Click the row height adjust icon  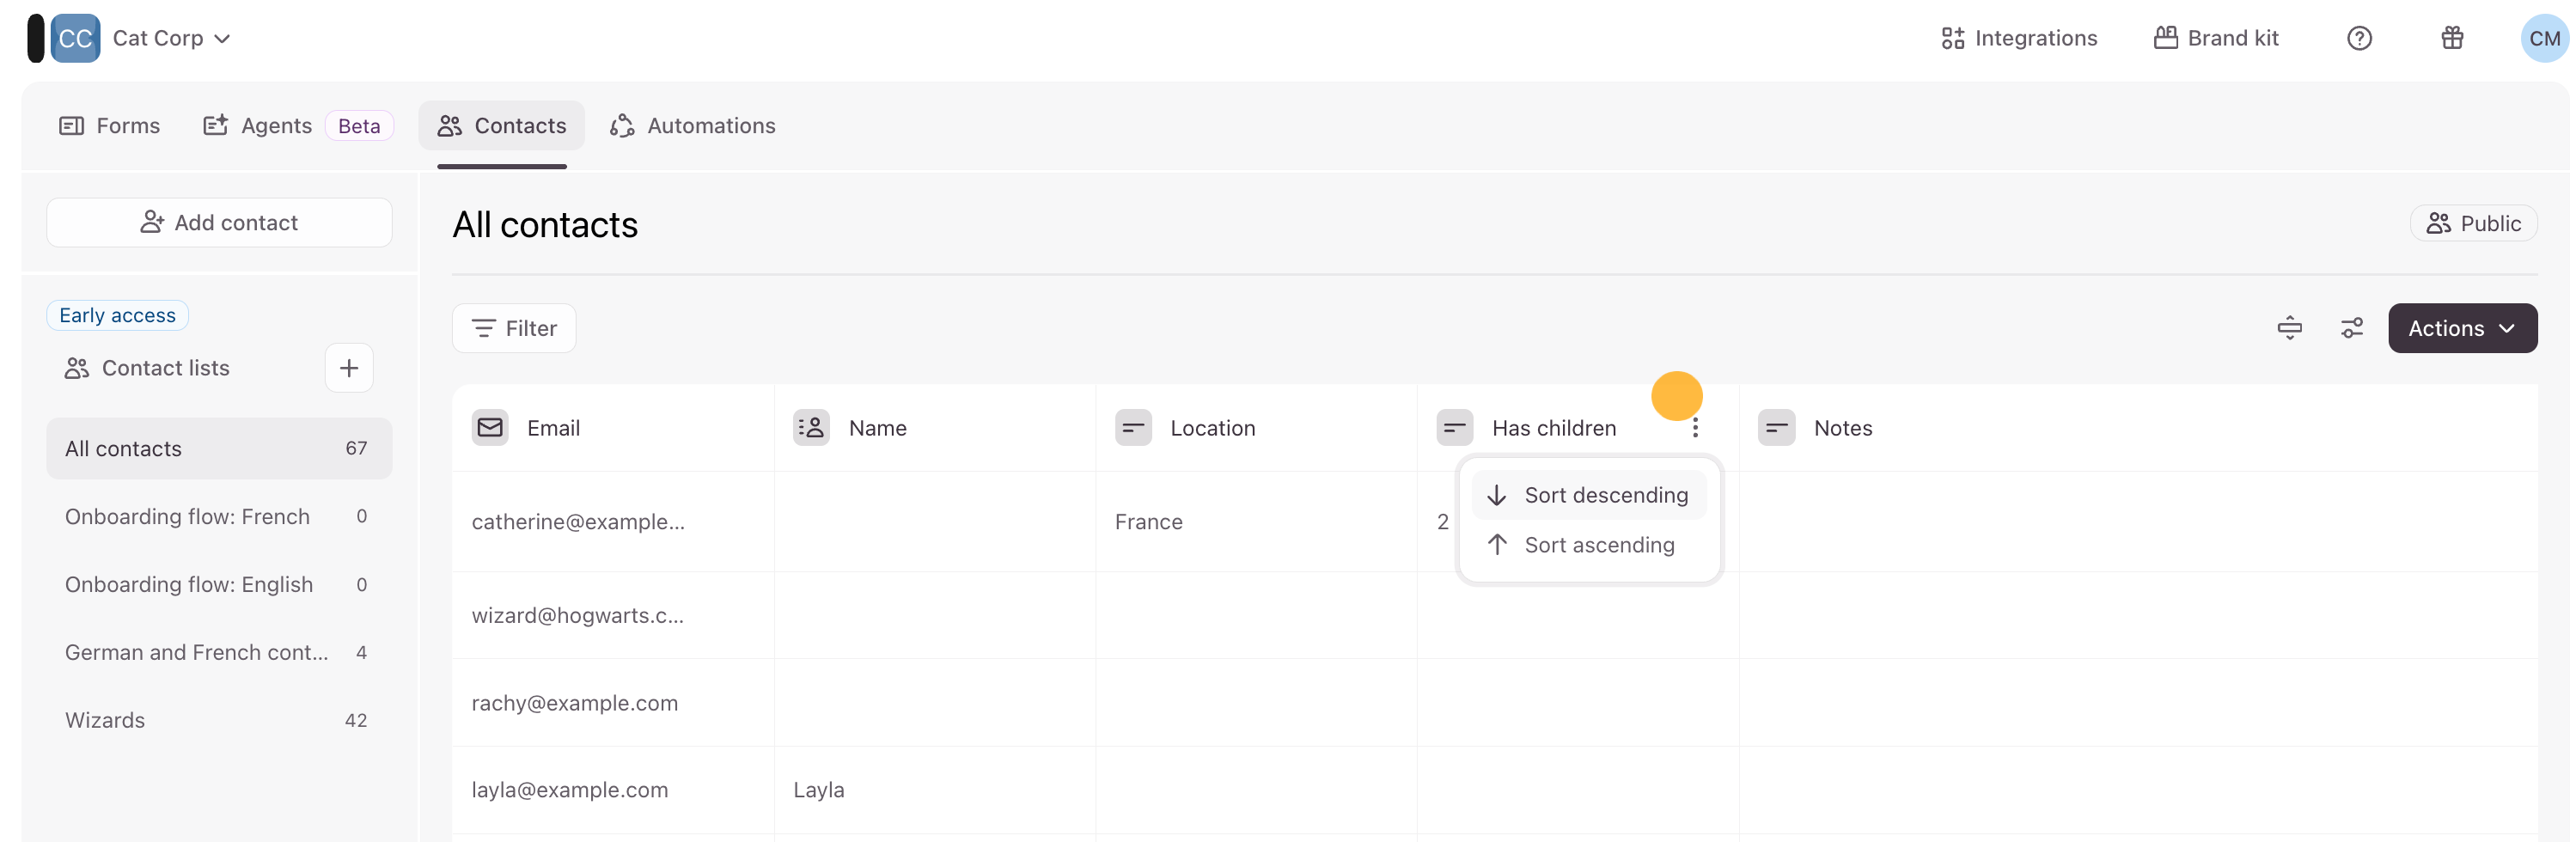[x=2289, y=328]
